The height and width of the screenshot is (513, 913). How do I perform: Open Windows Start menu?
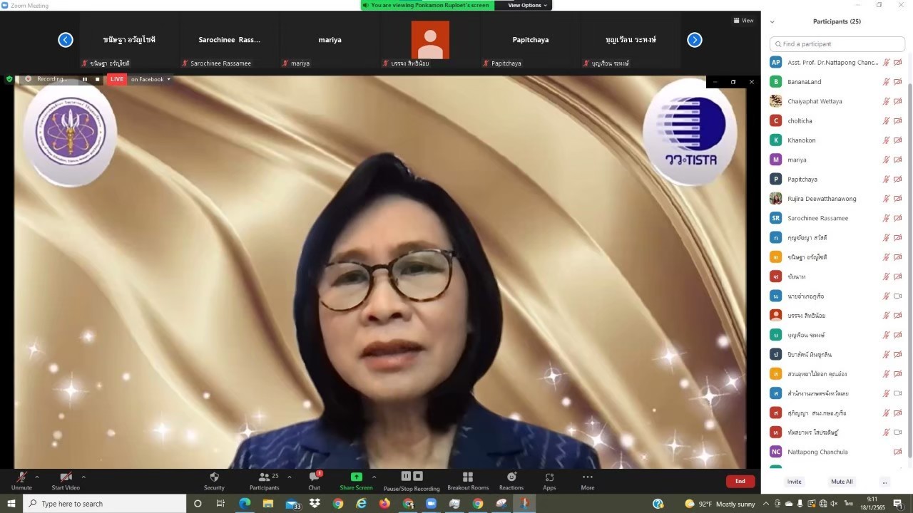pyautogui.click(x=11, y=504)
